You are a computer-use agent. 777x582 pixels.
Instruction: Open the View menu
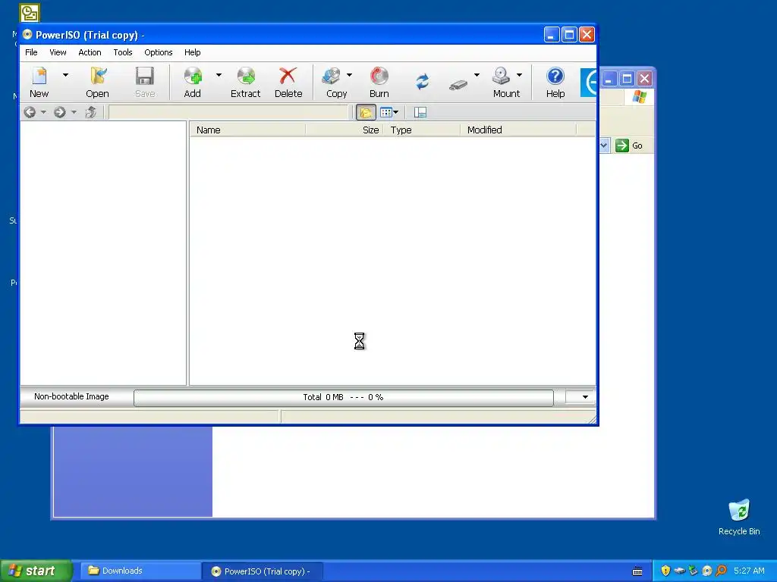pyautogui.click(x=58, y=52)
